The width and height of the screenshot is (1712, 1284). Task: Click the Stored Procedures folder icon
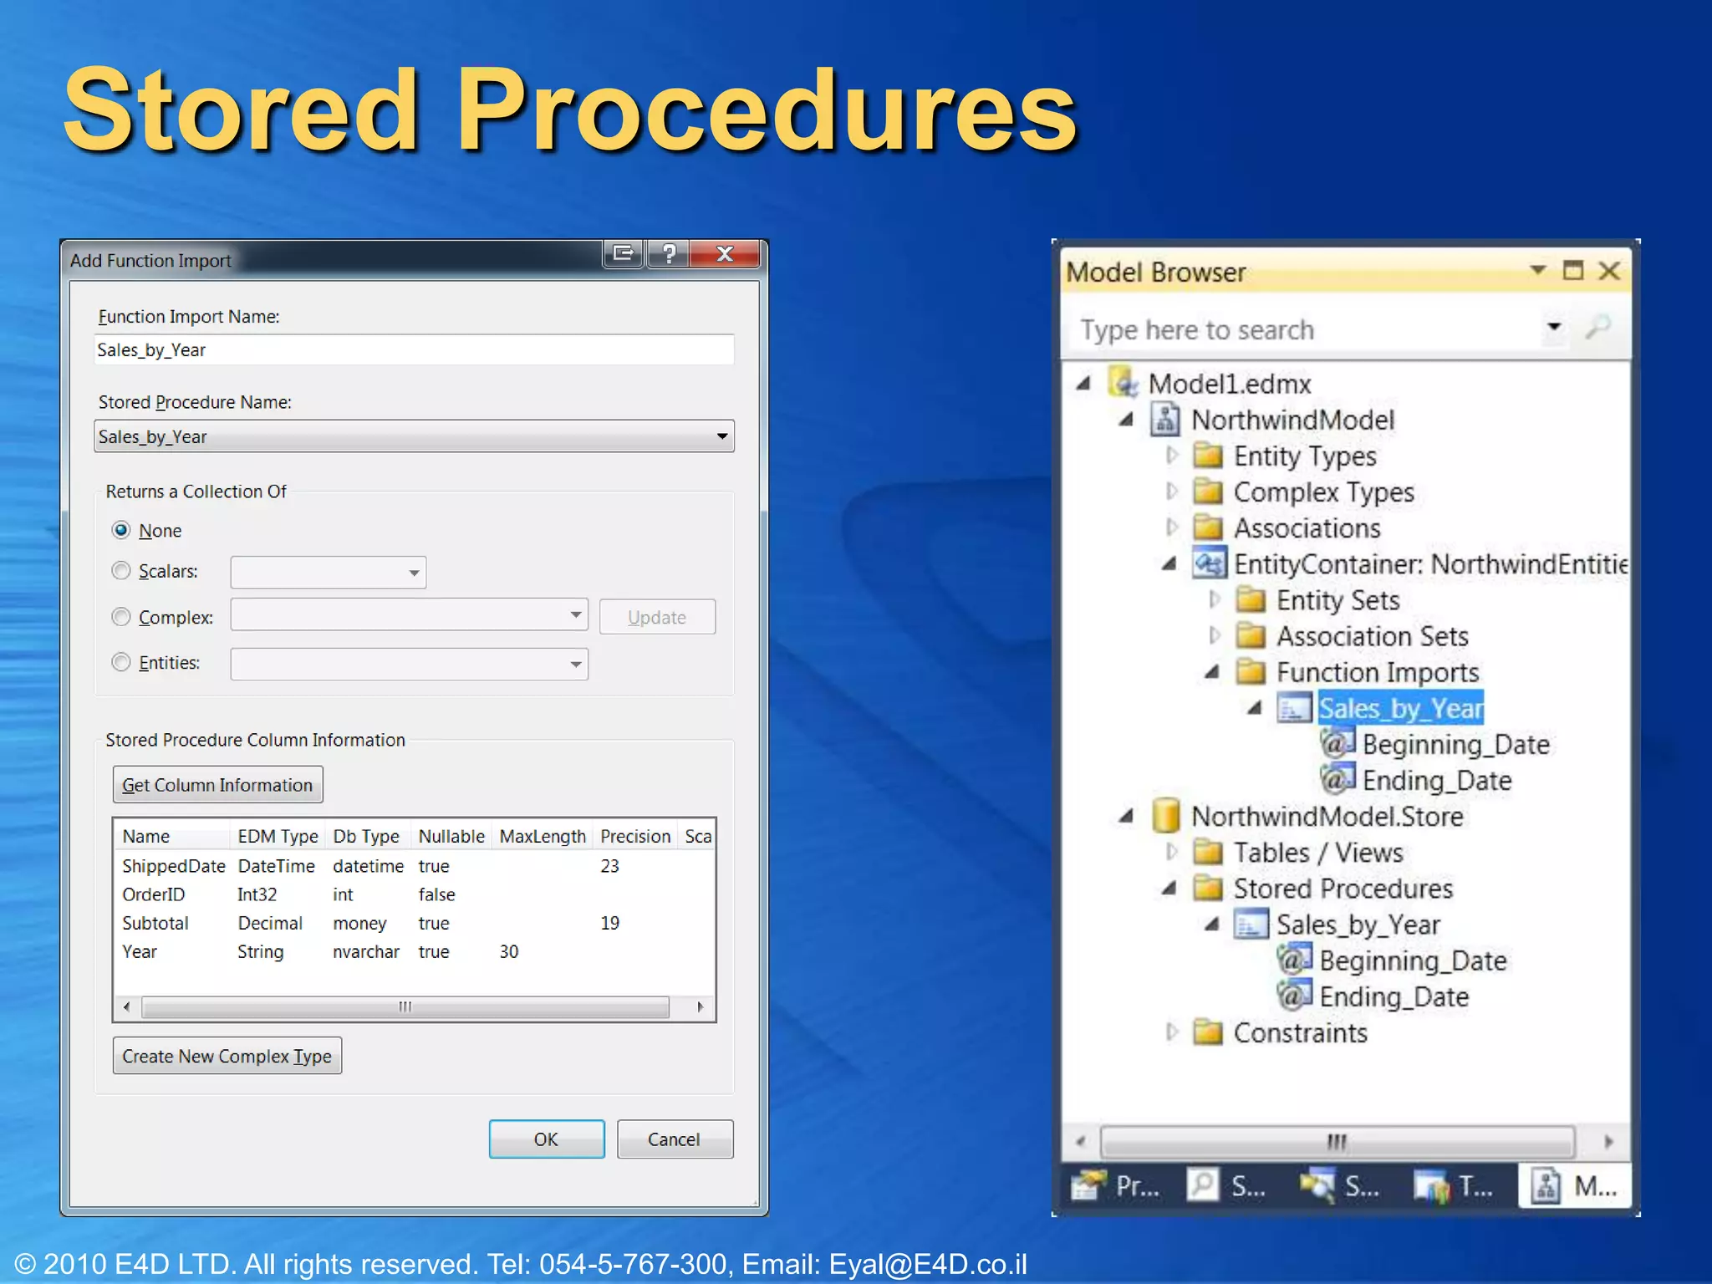point(1208,888)
